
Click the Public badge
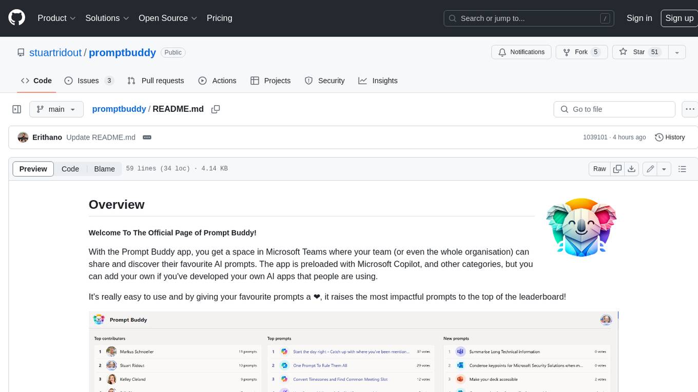[x=173, y=52]
